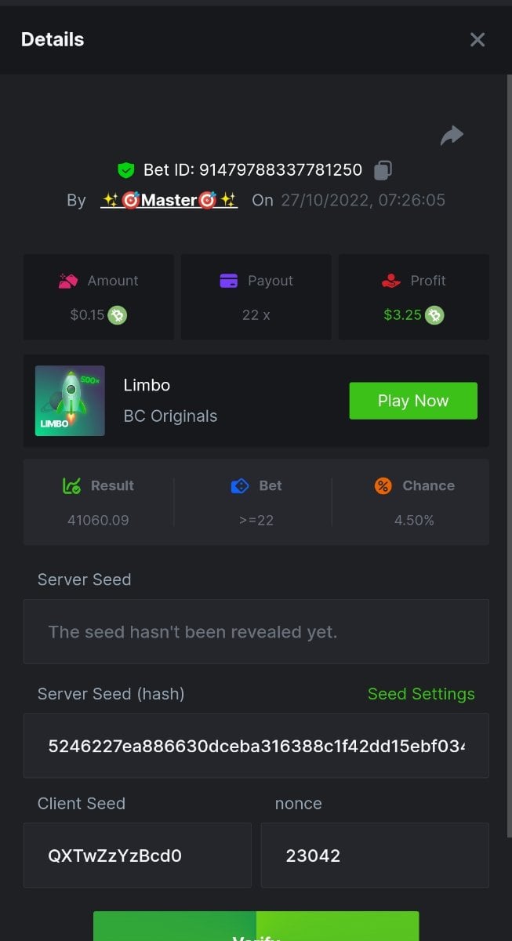The width and height of the screenshot is (512, 941).
Task: Close the Details dialog
Action: (478, 40)
